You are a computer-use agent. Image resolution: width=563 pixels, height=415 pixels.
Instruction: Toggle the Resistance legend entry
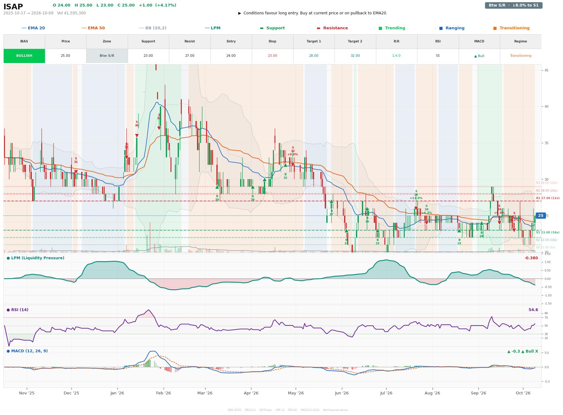click(x=332, y=28)
